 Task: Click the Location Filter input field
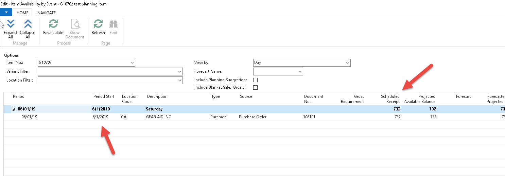point(107,81)
